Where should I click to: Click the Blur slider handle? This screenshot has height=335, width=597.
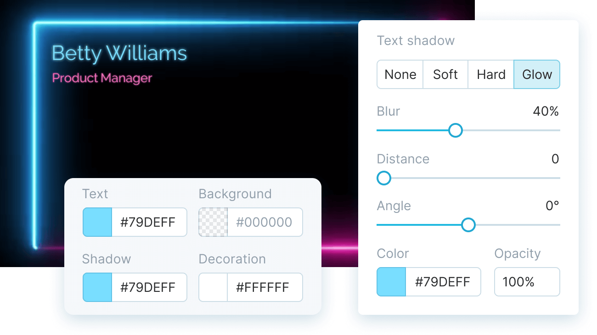[455, 130]
